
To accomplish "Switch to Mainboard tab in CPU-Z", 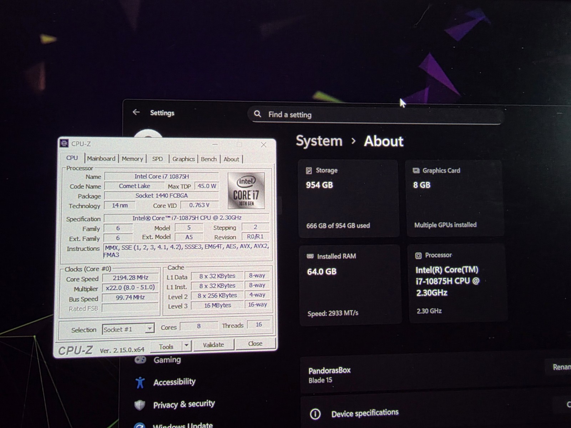I will (101, 159).
